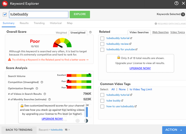The image size is (186, 134).
Task: Click UPGRADE NOW link in Related panel
Action: [140, 68]
